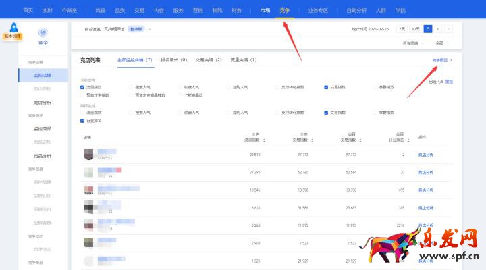Sort by 全店流量指数 column arrows
486x270 pixels.
pos(264,140)
